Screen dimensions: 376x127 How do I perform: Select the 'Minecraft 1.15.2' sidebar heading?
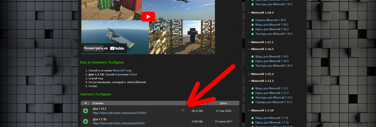point(263,74)
